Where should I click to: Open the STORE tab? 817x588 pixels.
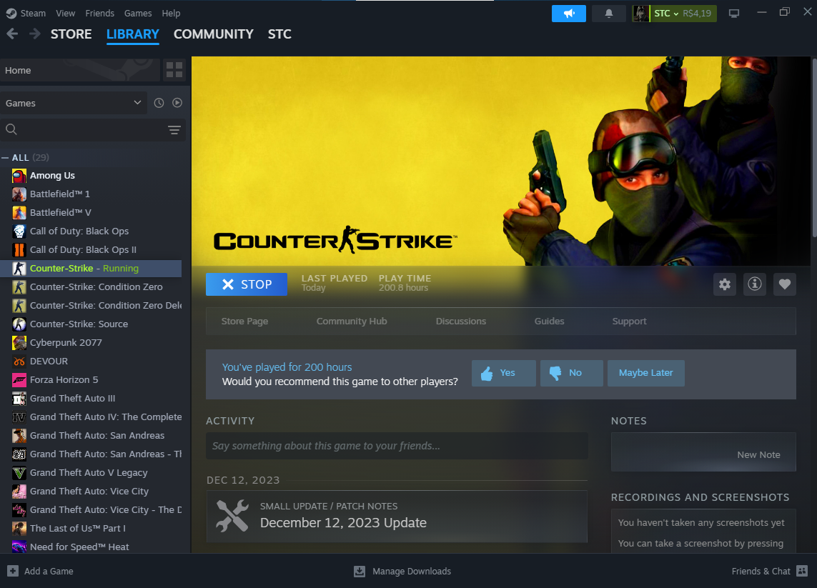tap(71, 34)
